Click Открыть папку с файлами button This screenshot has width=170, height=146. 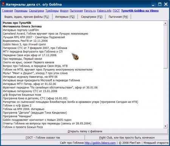pyautogui.click(x=85, y=131)
